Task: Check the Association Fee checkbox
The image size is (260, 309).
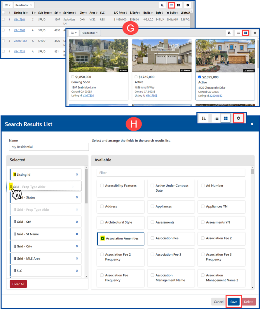Action: click(153, 239)
